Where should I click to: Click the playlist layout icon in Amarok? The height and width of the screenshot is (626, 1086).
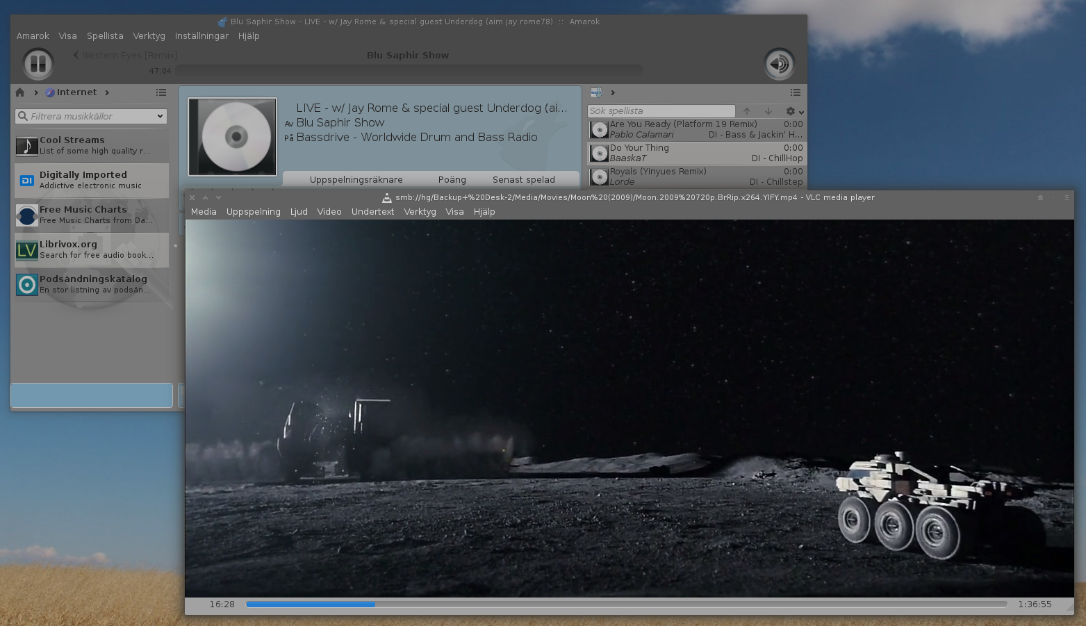[596, 92]
